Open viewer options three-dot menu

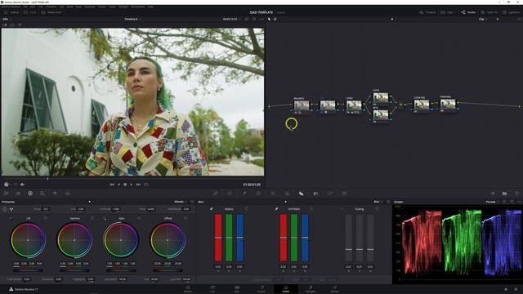(261, 19)
